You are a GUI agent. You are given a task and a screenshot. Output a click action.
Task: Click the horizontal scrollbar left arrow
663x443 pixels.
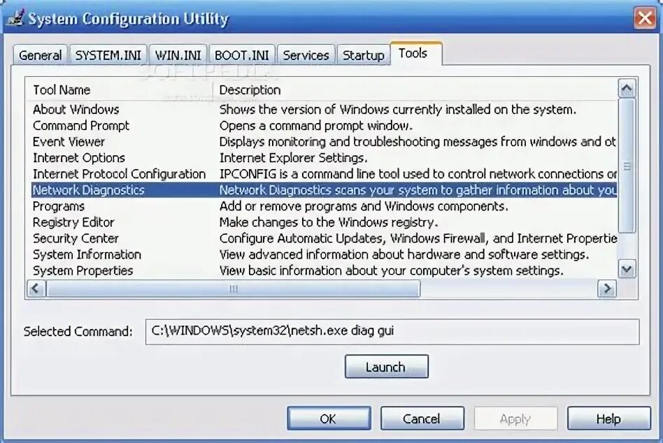point(36,289)
